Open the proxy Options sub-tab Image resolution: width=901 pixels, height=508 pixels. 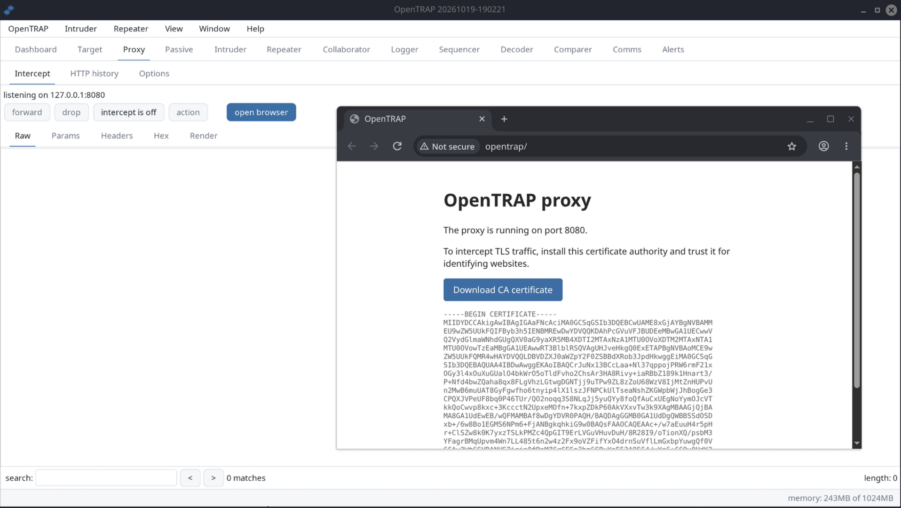154,73
